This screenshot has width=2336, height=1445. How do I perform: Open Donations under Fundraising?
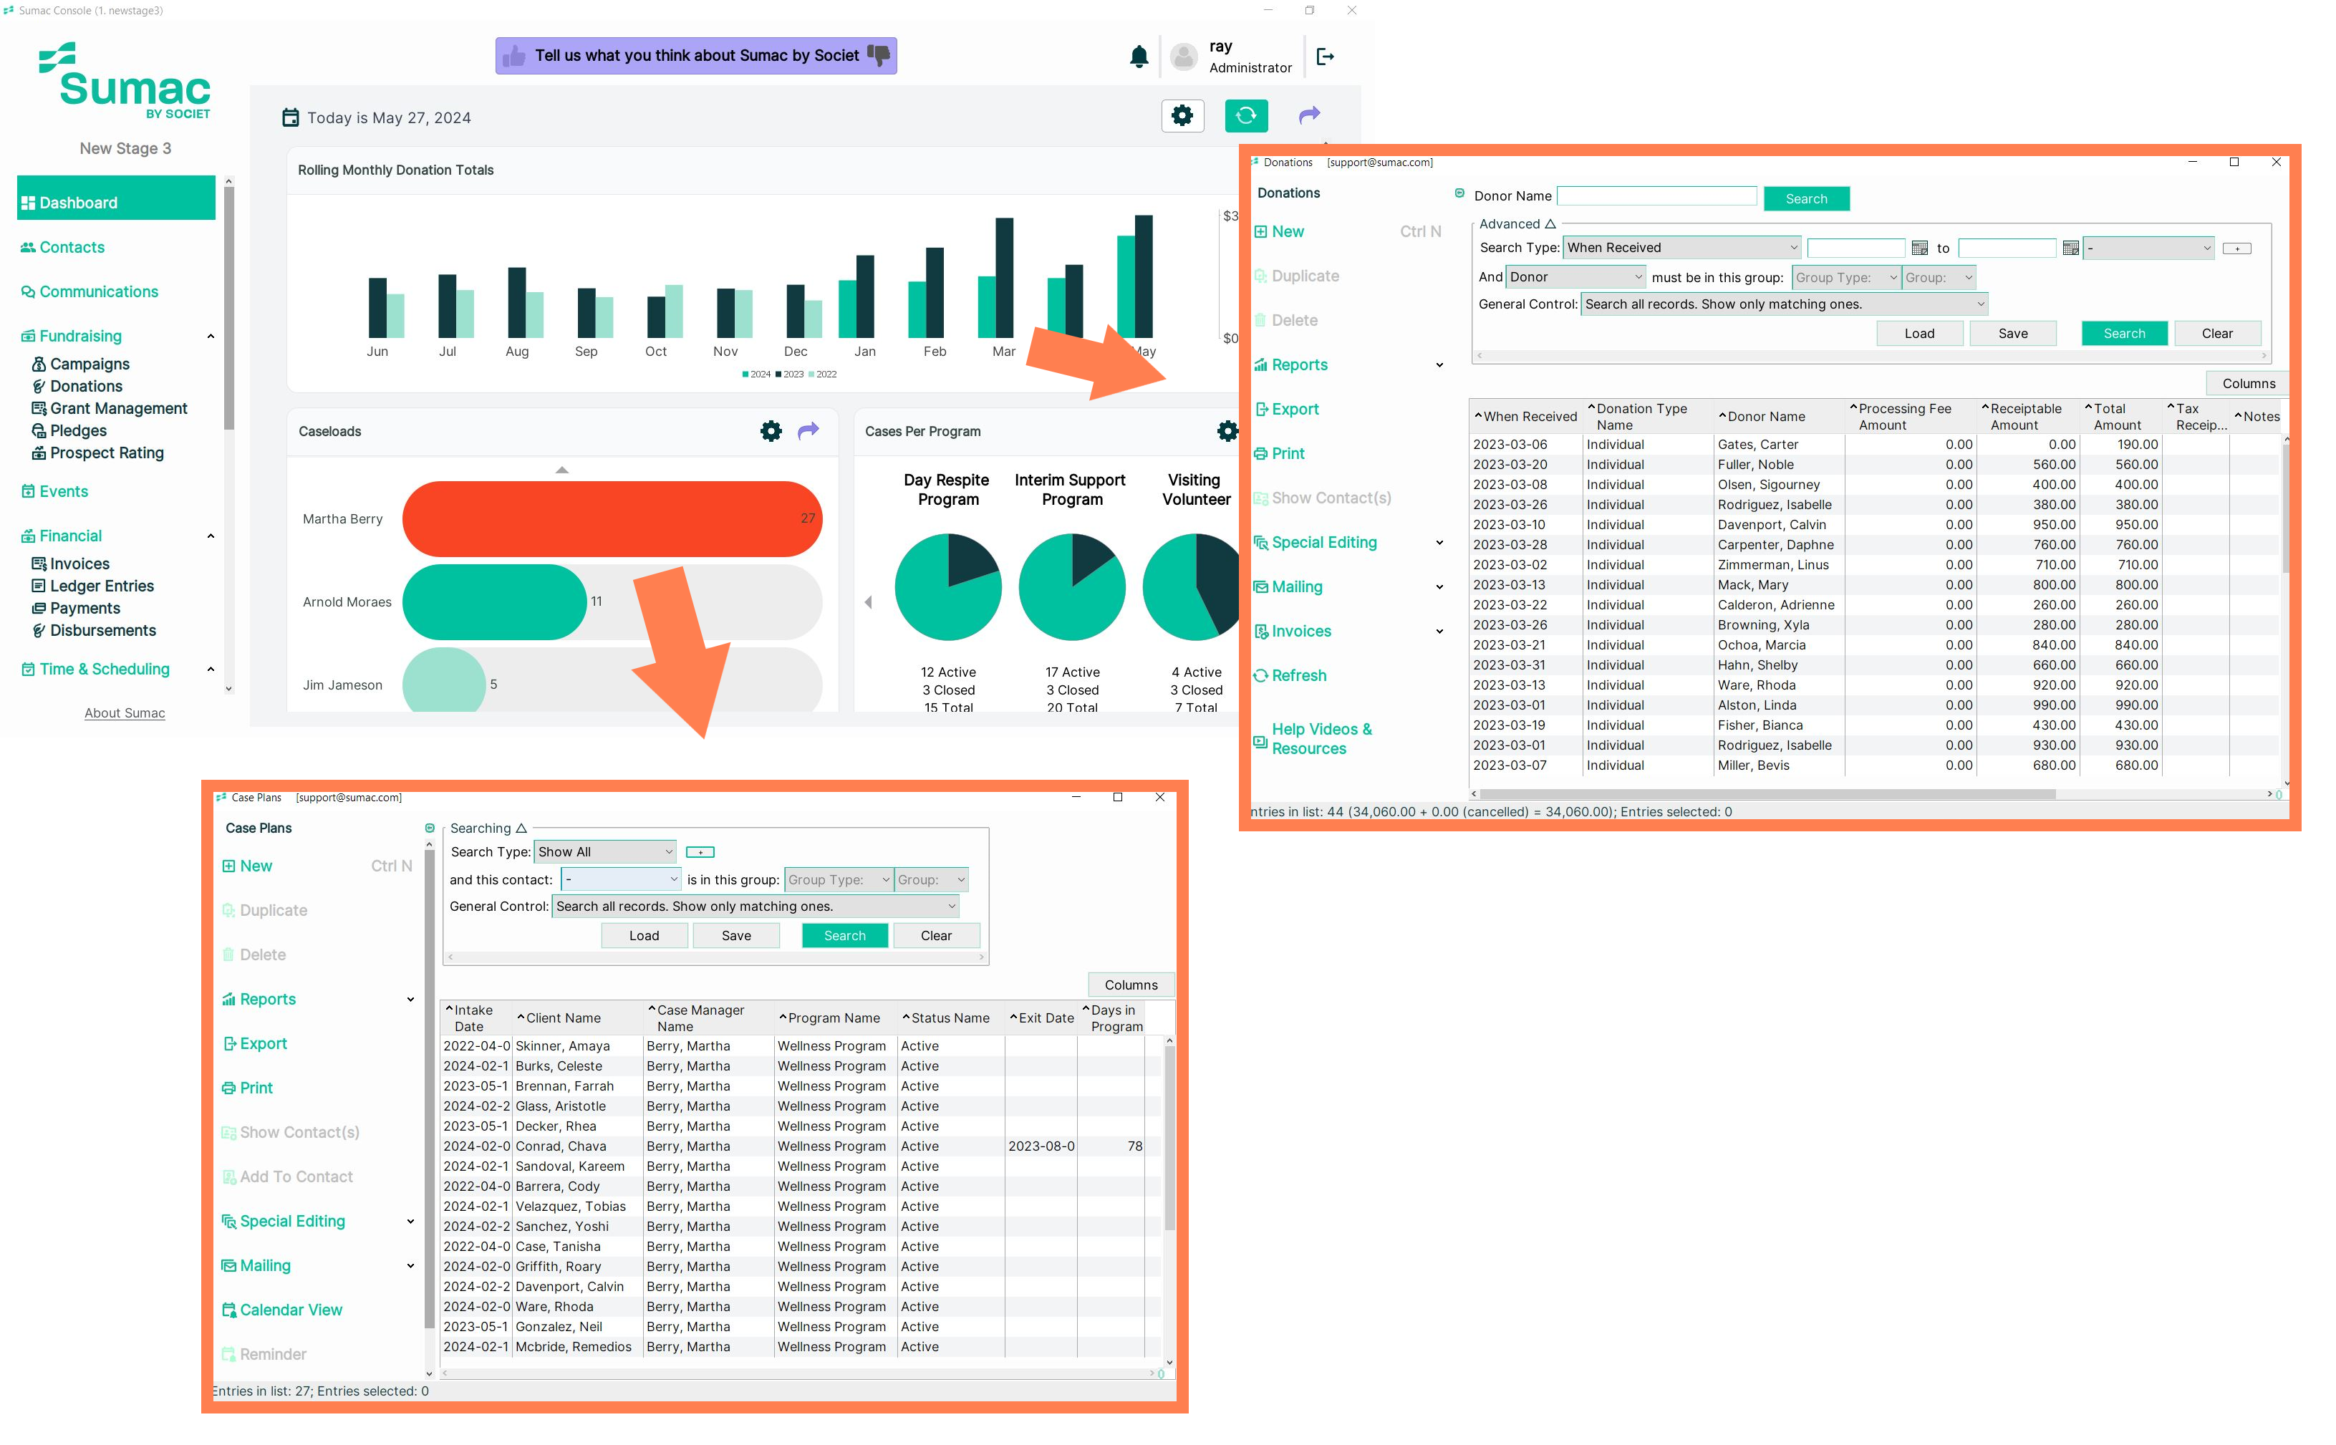[77, 386]
